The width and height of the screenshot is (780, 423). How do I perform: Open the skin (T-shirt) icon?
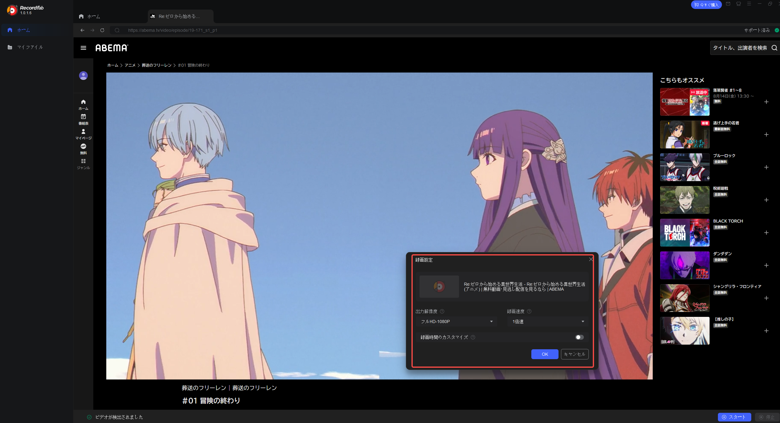(x=739, y=4)
